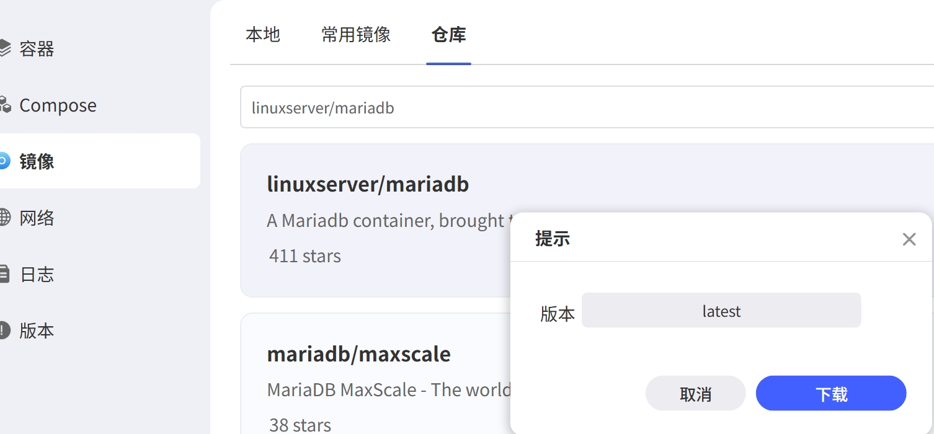
Task: Click the version field showing latest
Action: pyautogui.click(x=721, y=310)
